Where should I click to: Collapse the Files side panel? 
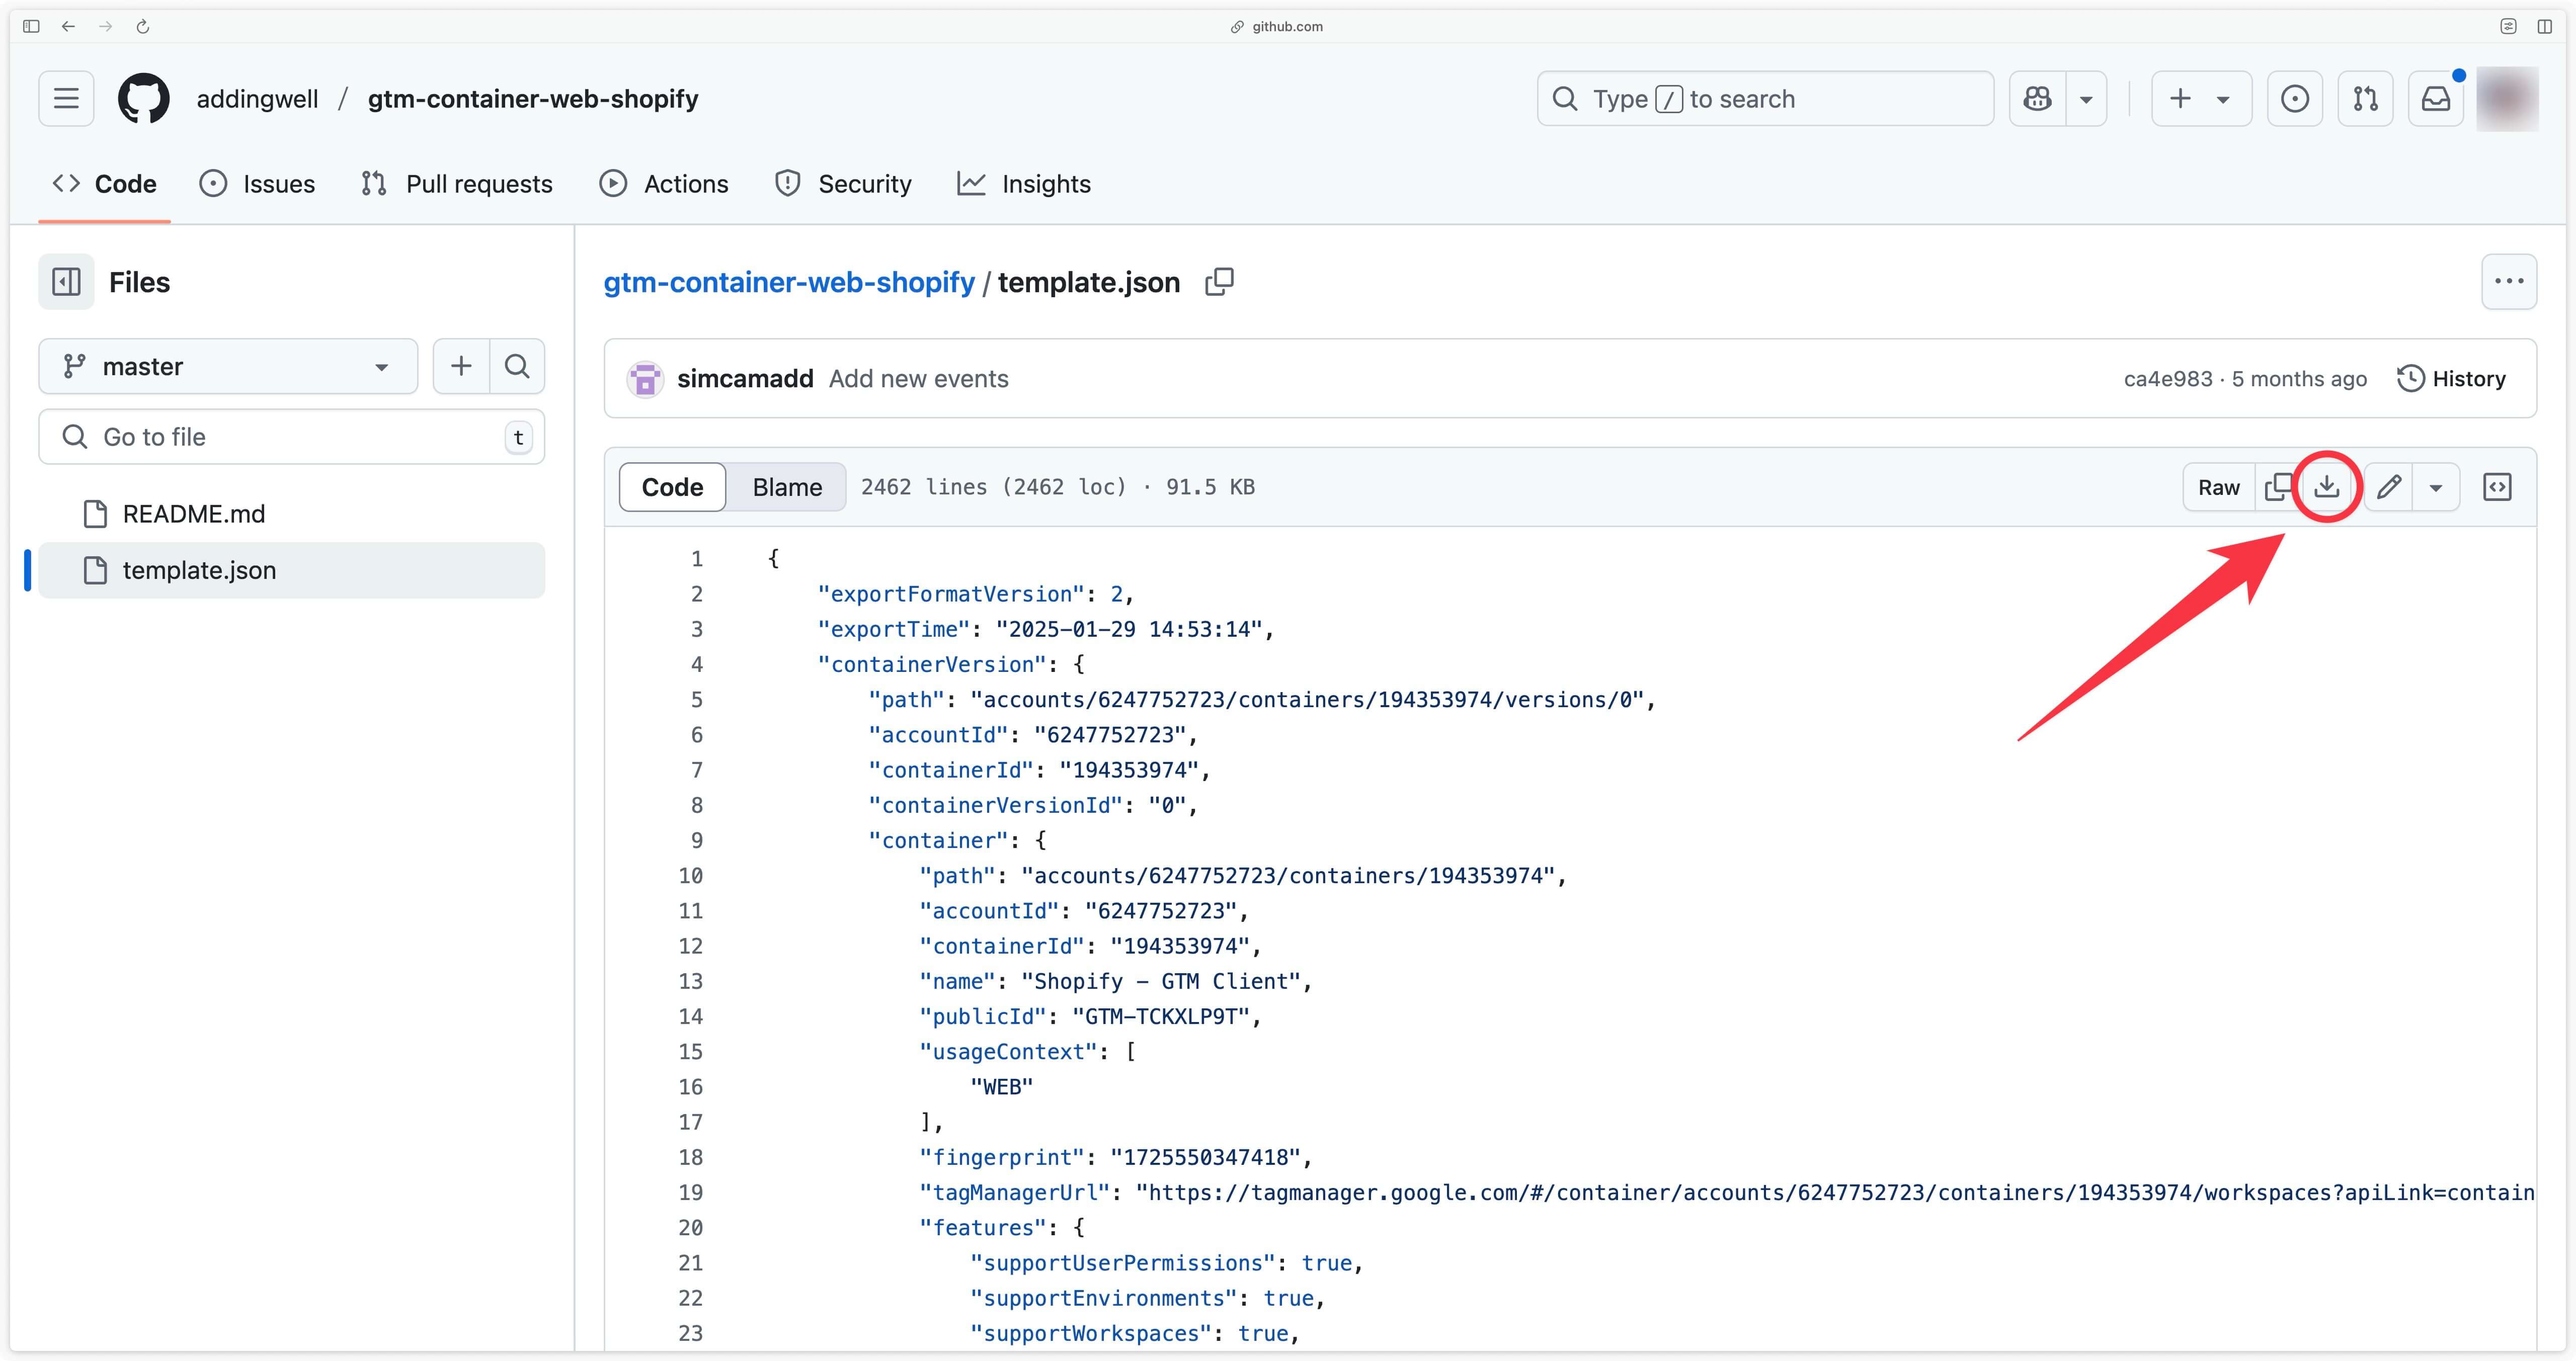click(66, 282)
